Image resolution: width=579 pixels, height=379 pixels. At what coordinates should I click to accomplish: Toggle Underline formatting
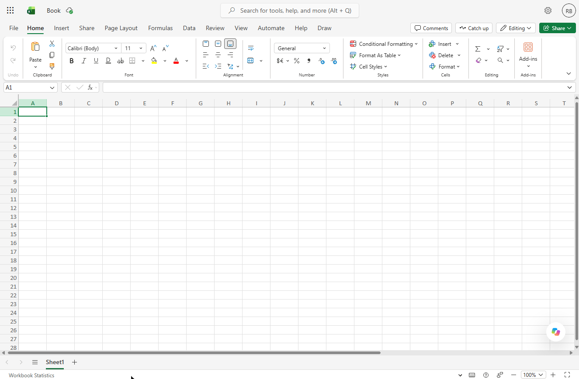pyautogui.click(x=96, y=61)
